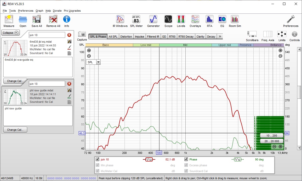Open IR Windows settings
This screenshot has height=181, width=302.
pyautogui.click(x=120, y=21)
